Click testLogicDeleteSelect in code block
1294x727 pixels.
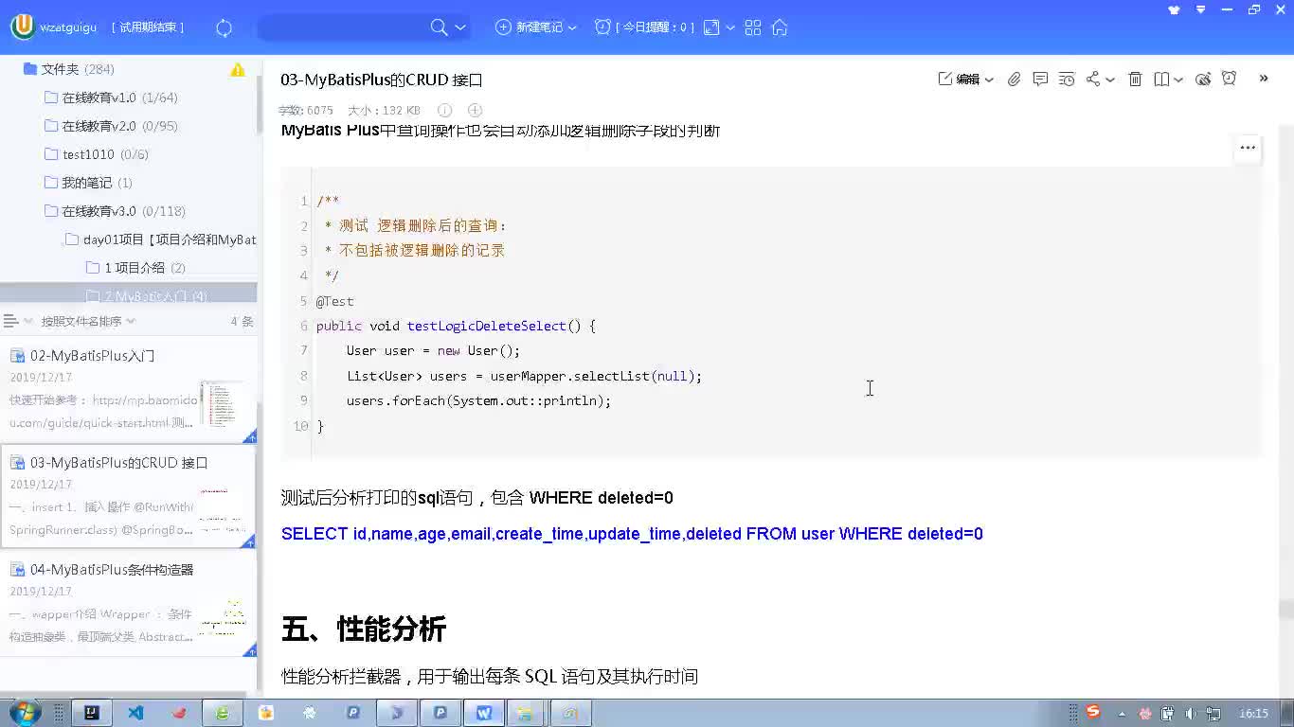click(x=486, y=326)
